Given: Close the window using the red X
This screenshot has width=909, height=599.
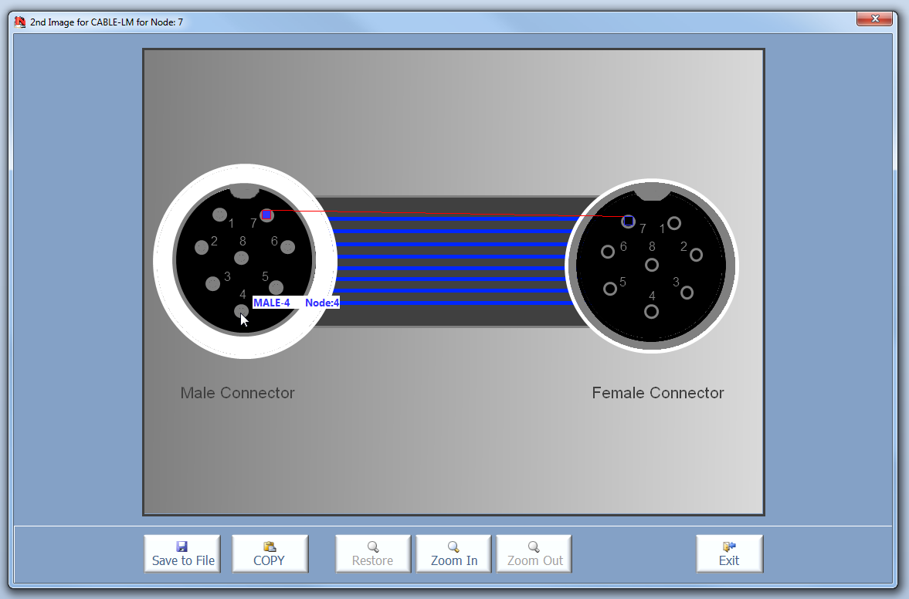Looking at the screenshot, I should coord(875,19).
